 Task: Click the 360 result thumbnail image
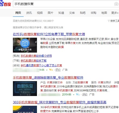[x=25, y=109]
